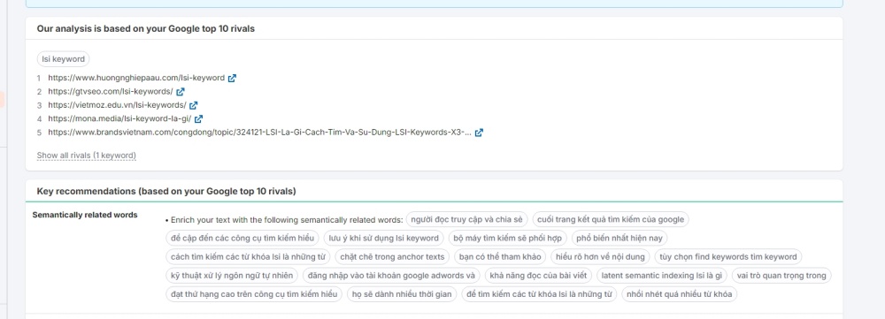Click 'nhồi nhét quá nhiều từ khóa' tag
Image resolution: width=885 pixels, height=319 pixels.
(x=679, y=294)
